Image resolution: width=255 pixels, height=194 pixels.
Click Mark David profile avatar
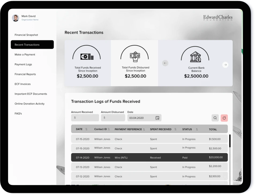click(x=16, y=18)
